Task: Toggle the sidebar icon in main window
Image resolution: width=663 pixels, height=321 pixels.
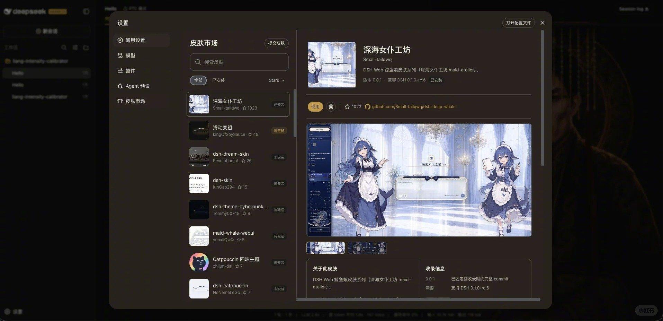Action: tap(86, 11)
